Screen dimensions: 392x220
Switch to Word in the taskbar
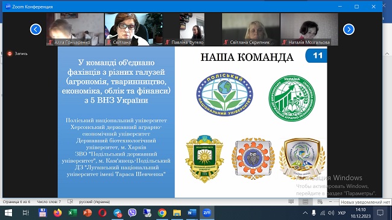click(192, 213)
